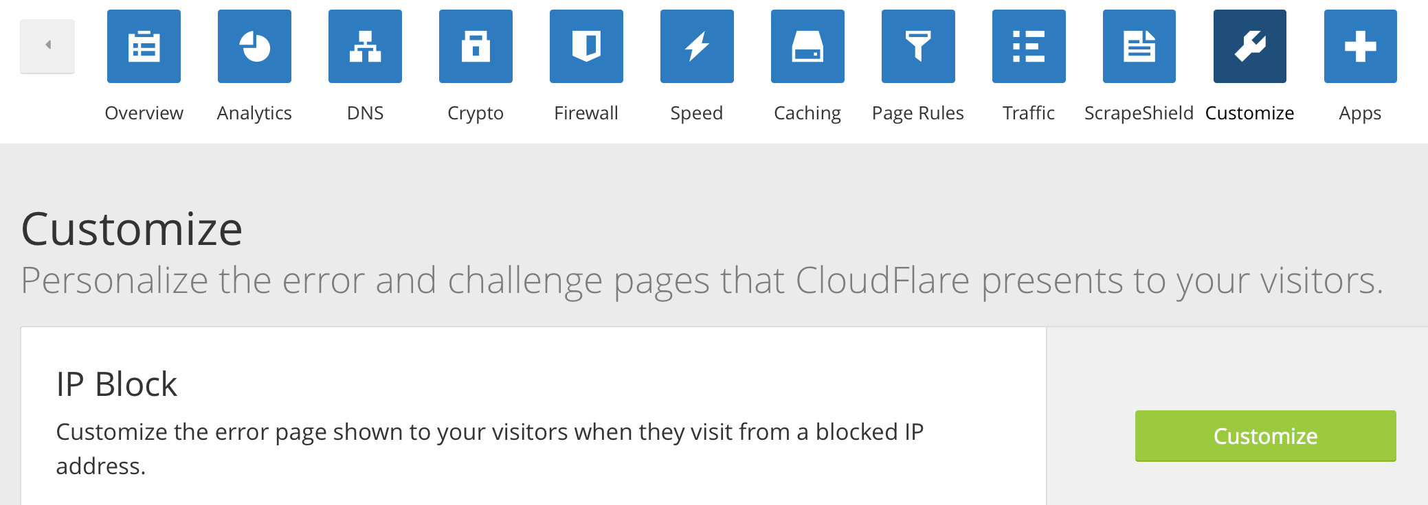Open the Apps plus icon

[x=1361, y=47]
